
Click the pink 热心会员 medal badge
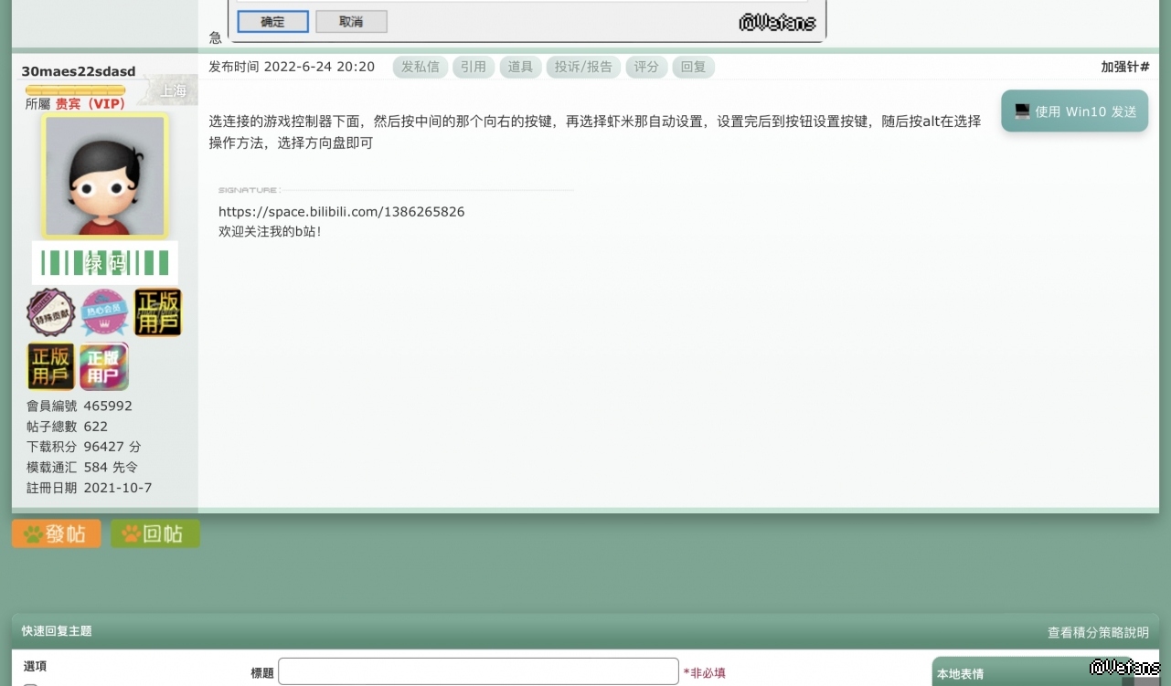pyautogui.click(x=104, y=312)
